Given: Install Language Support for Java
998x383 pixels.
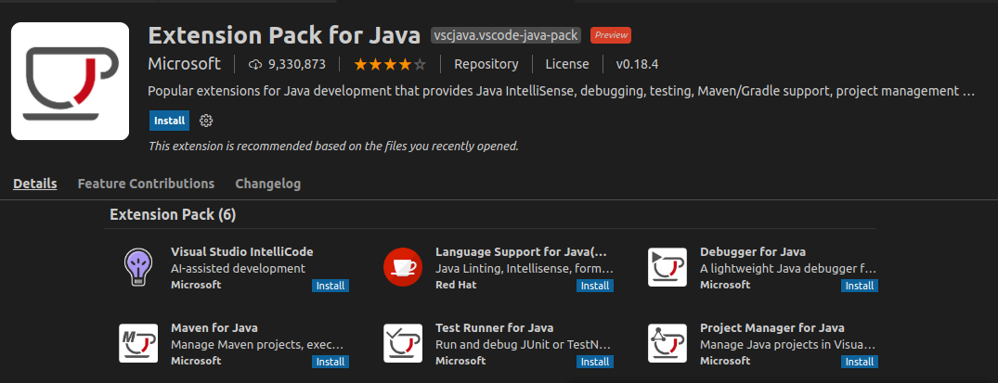Looking at the screenshot, I should [595, 286].
